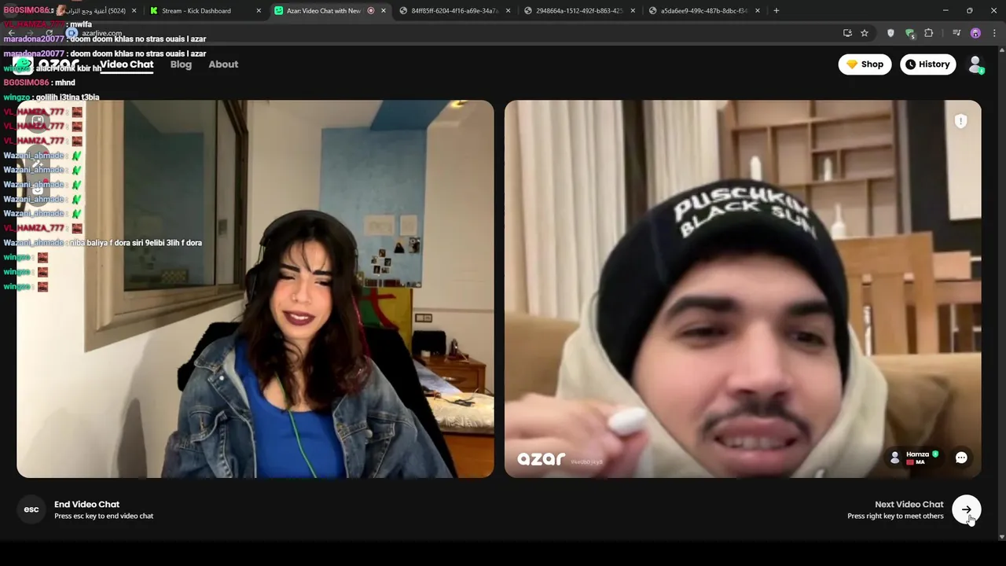This screenshot has width=1006, height=566.
Task: Report user via the exclamation shield icon
Action: coord(960,121)
